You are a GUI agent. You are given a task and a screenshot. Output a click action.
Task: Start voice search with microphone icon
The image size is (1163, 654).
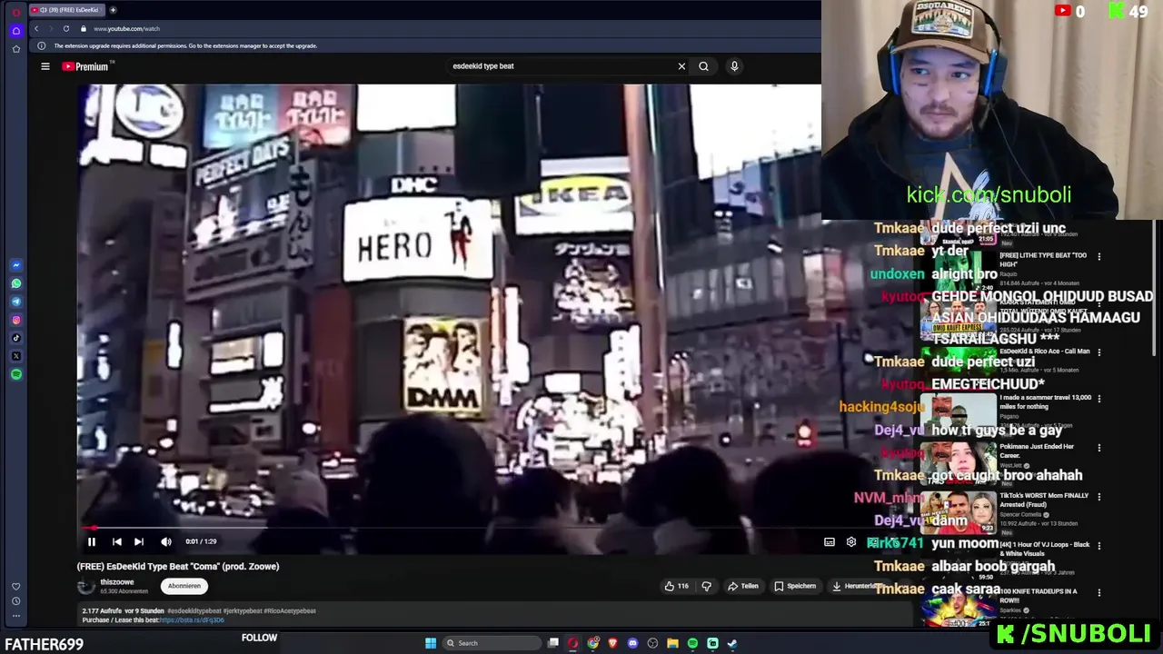734,66
